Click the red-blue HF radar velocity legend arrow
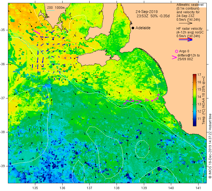Image resolution: width=212 pixels, height=191 pixels. (185, 39)
